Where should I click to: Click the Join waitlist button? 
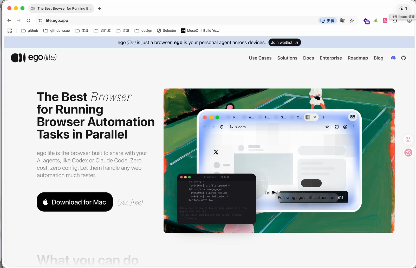(285, 43)
